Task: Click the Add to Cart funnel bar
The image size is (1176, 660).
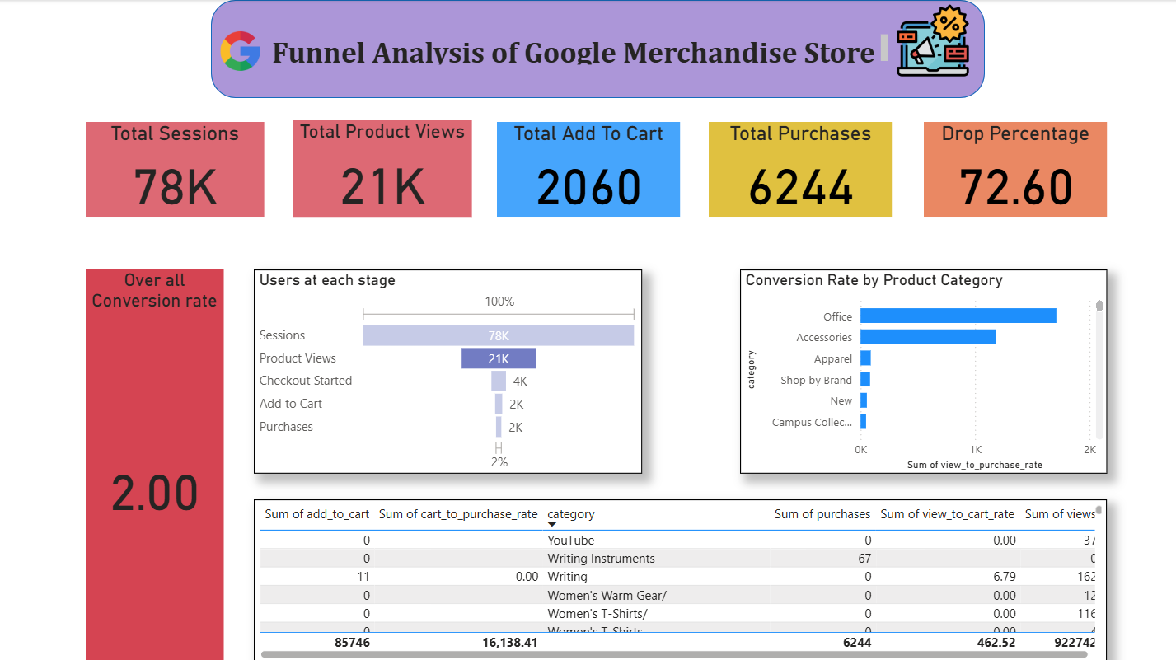Action: pos(499,404)
